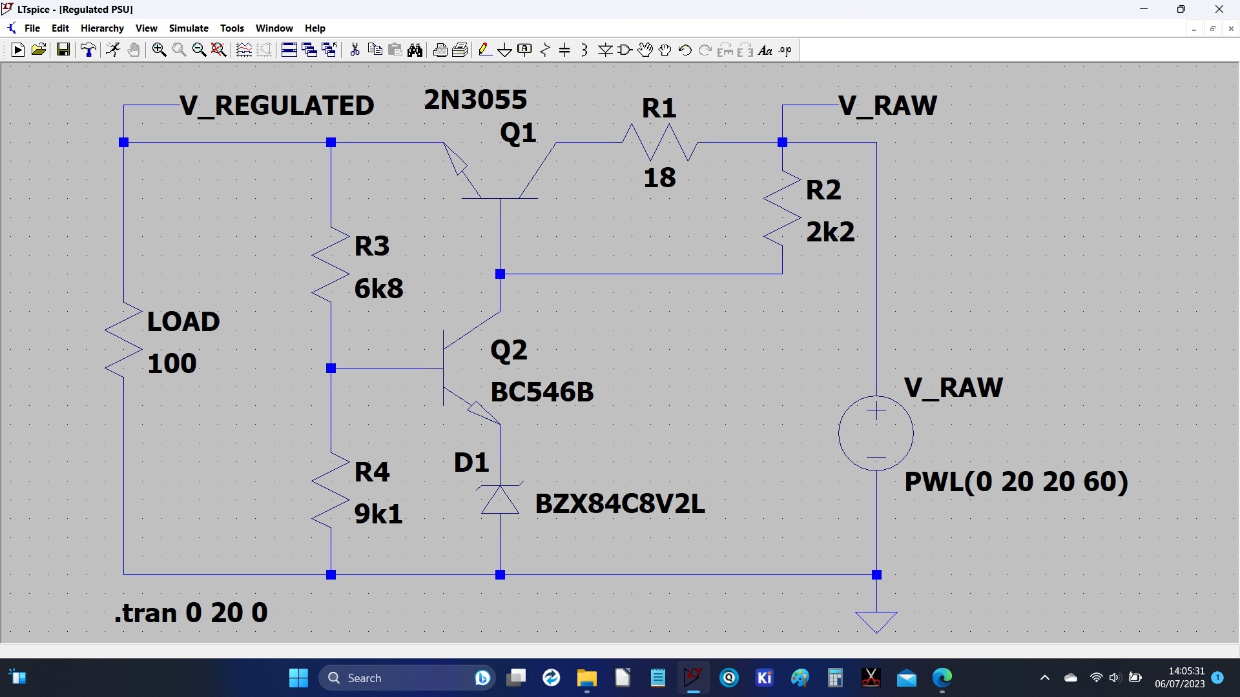Place an Inductor tool icon
Viewport: 1240px width, 697px height.
[x=584, y=50]
